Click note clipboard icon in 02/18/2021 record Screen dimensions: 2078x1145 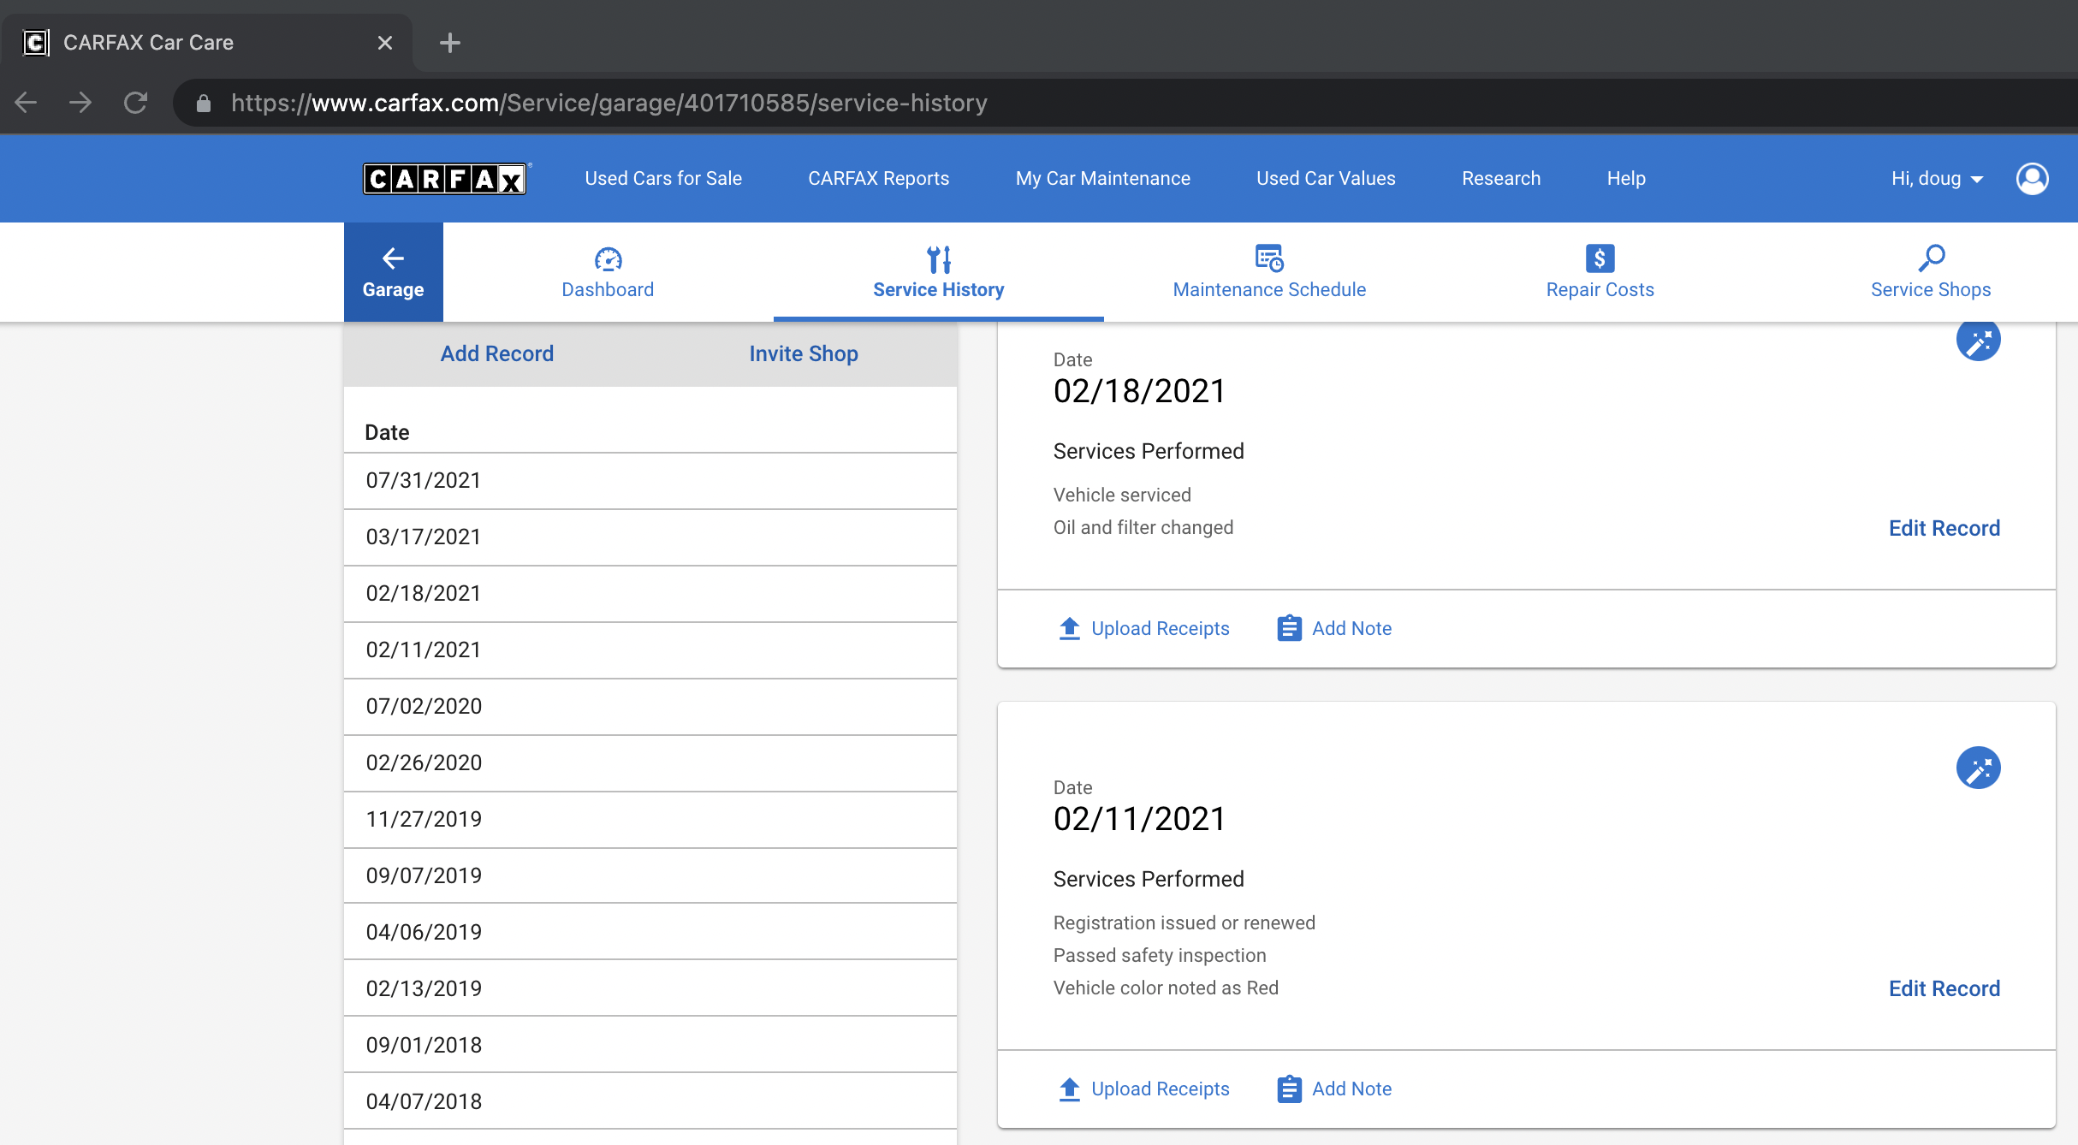(x=1289, y=628)
